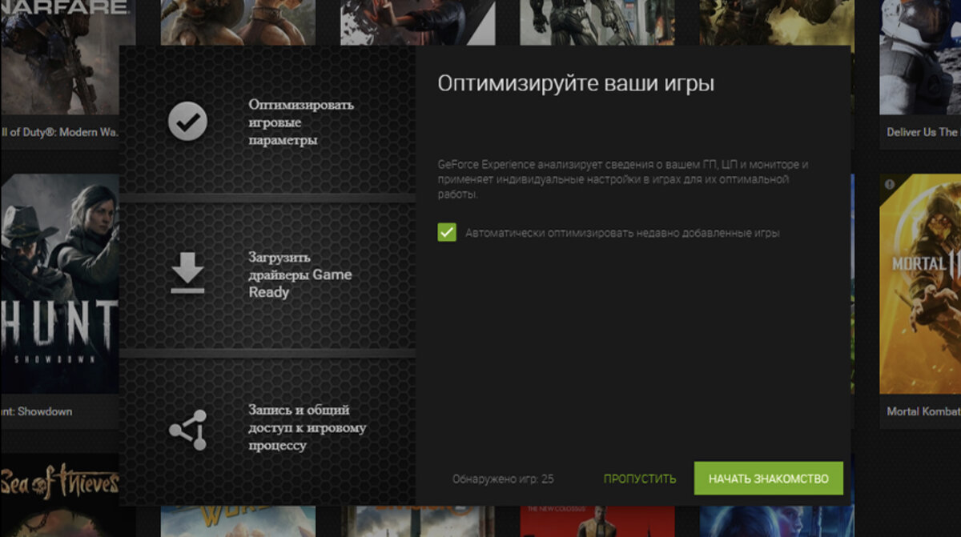Click the ПРОПУСТИТЬ skip link
This screenshot has width=961, height=537.
640,479
